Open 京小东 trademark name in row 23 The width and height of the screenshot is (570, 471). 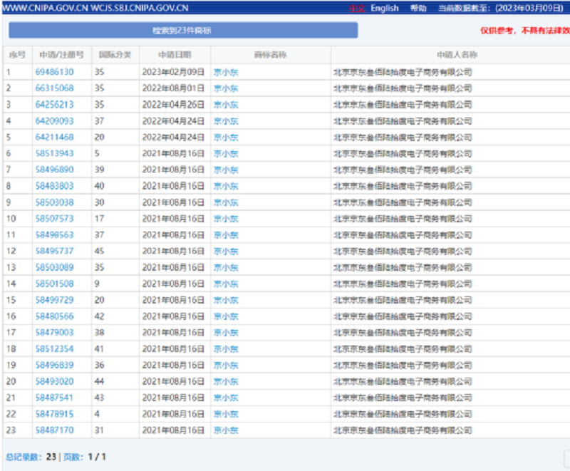(x=226, y=430)
